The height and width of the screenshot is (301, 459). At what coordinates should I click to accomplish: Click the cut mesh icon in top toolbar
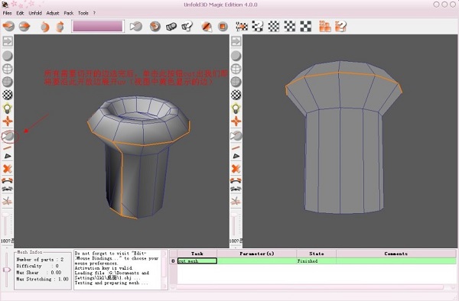[x=136, y=27]
